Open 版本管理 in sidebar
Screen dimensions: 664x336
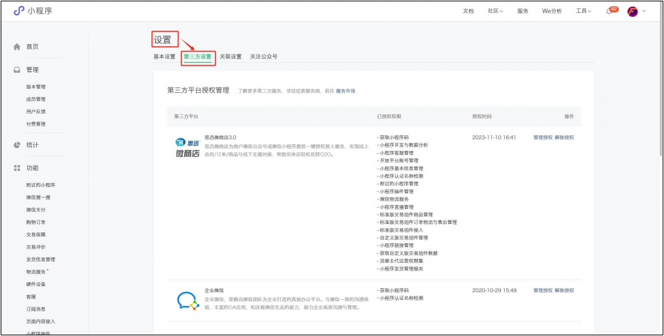(36, 87)
